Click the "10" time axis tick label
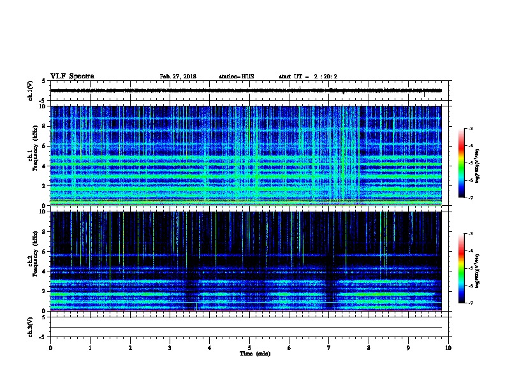Viewport: 505px width, 390px height. click(x=448, y=348)
